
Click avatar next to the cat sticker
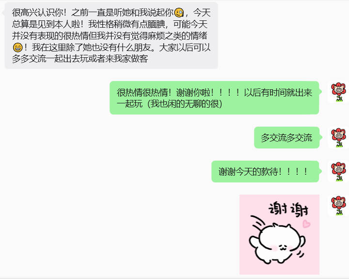pos(338,206)
